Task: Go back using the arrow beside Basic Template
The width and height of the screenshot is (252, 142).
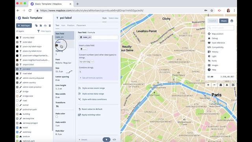Action: [17, 18]
